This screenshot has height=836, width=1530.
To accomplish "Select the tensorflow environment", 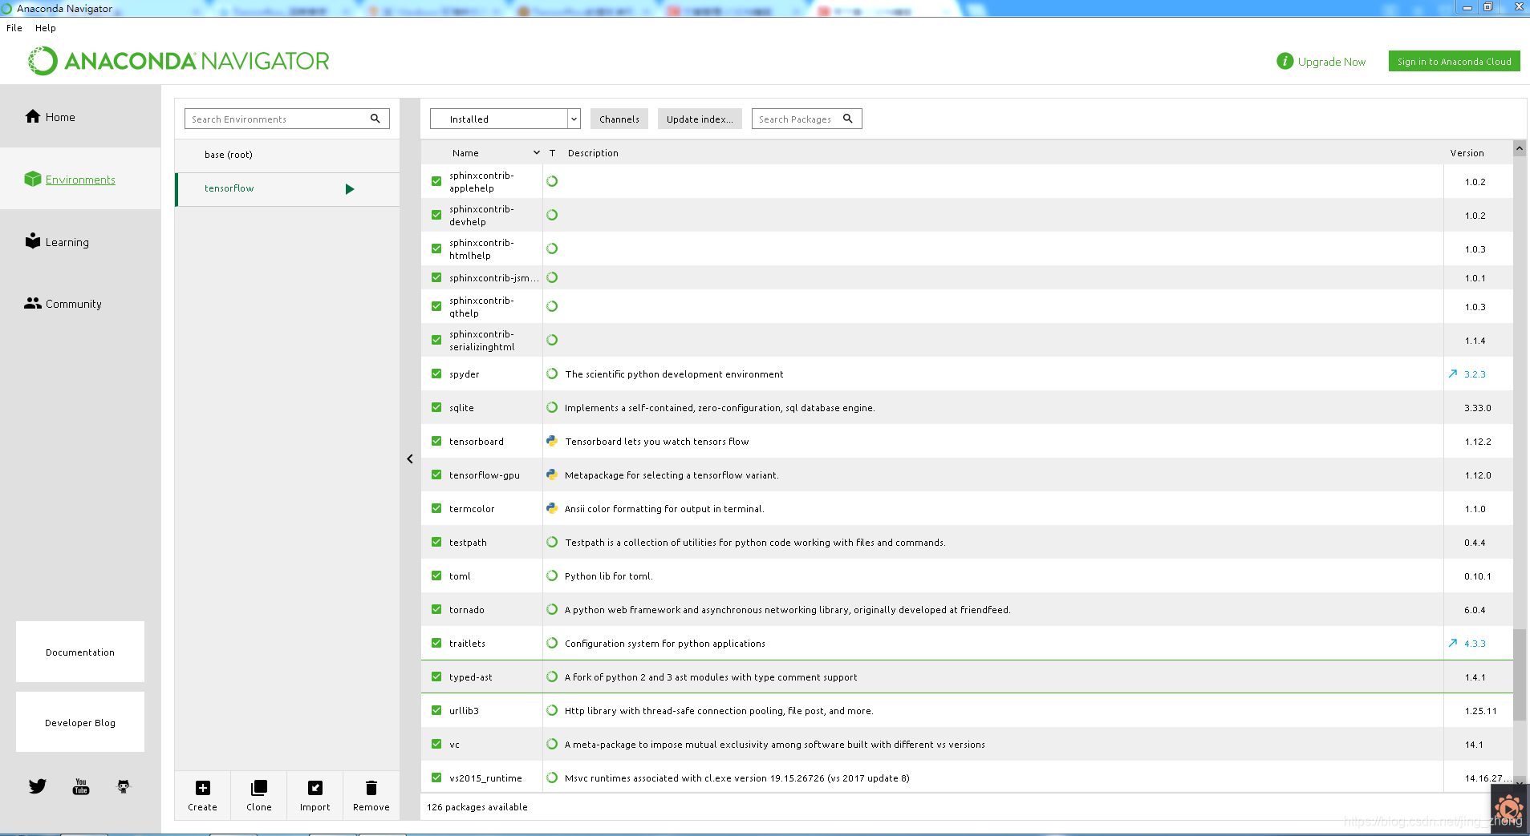I will pyautogui.click(x=287, y=189).
